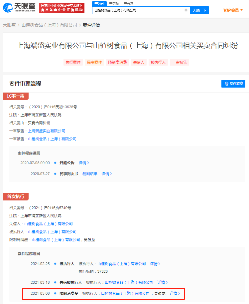Select the case number （2021）沪0115执5749号

50,208
